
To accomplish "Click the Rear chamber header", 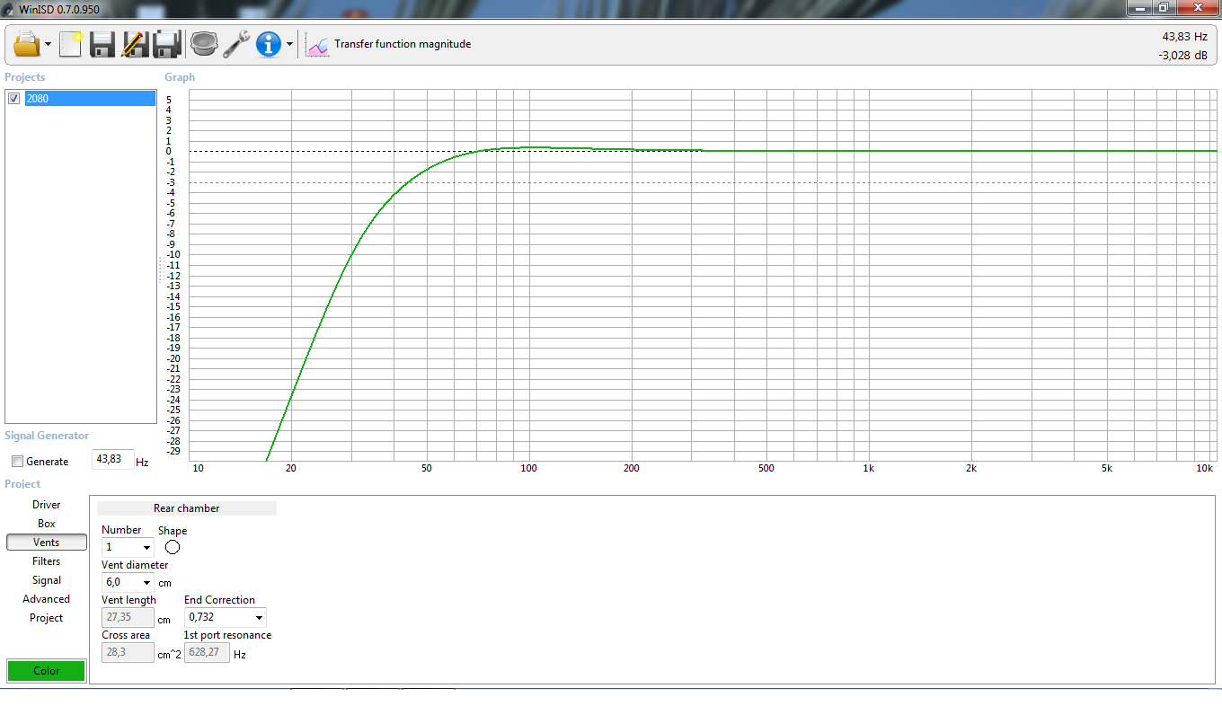I will point(187,508).
